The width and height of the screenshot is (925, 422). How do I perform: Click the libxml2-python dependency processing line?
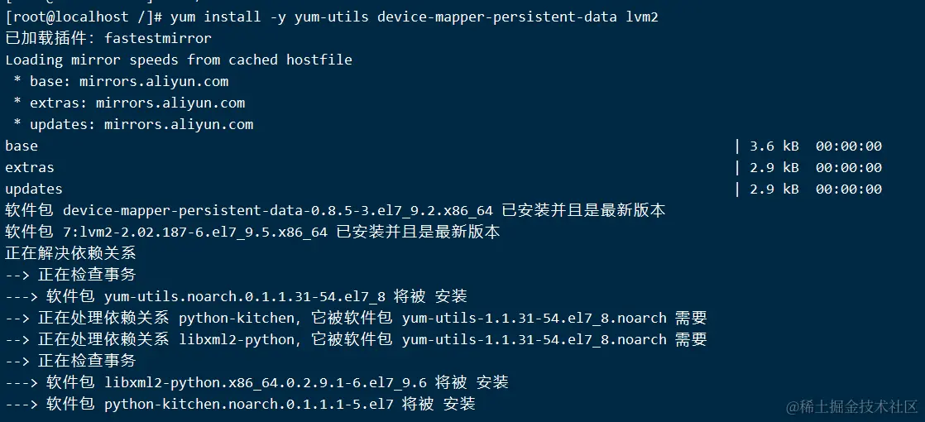tap(356, 339)
